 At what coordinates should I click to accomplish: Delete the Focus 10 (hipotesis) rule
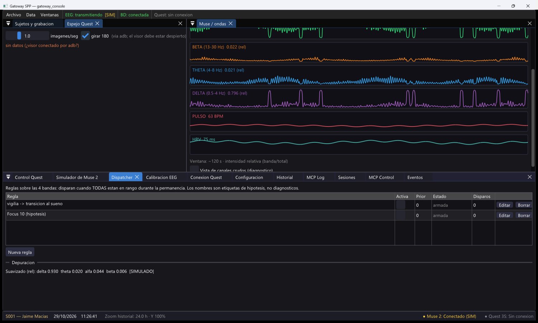(524, 215)
